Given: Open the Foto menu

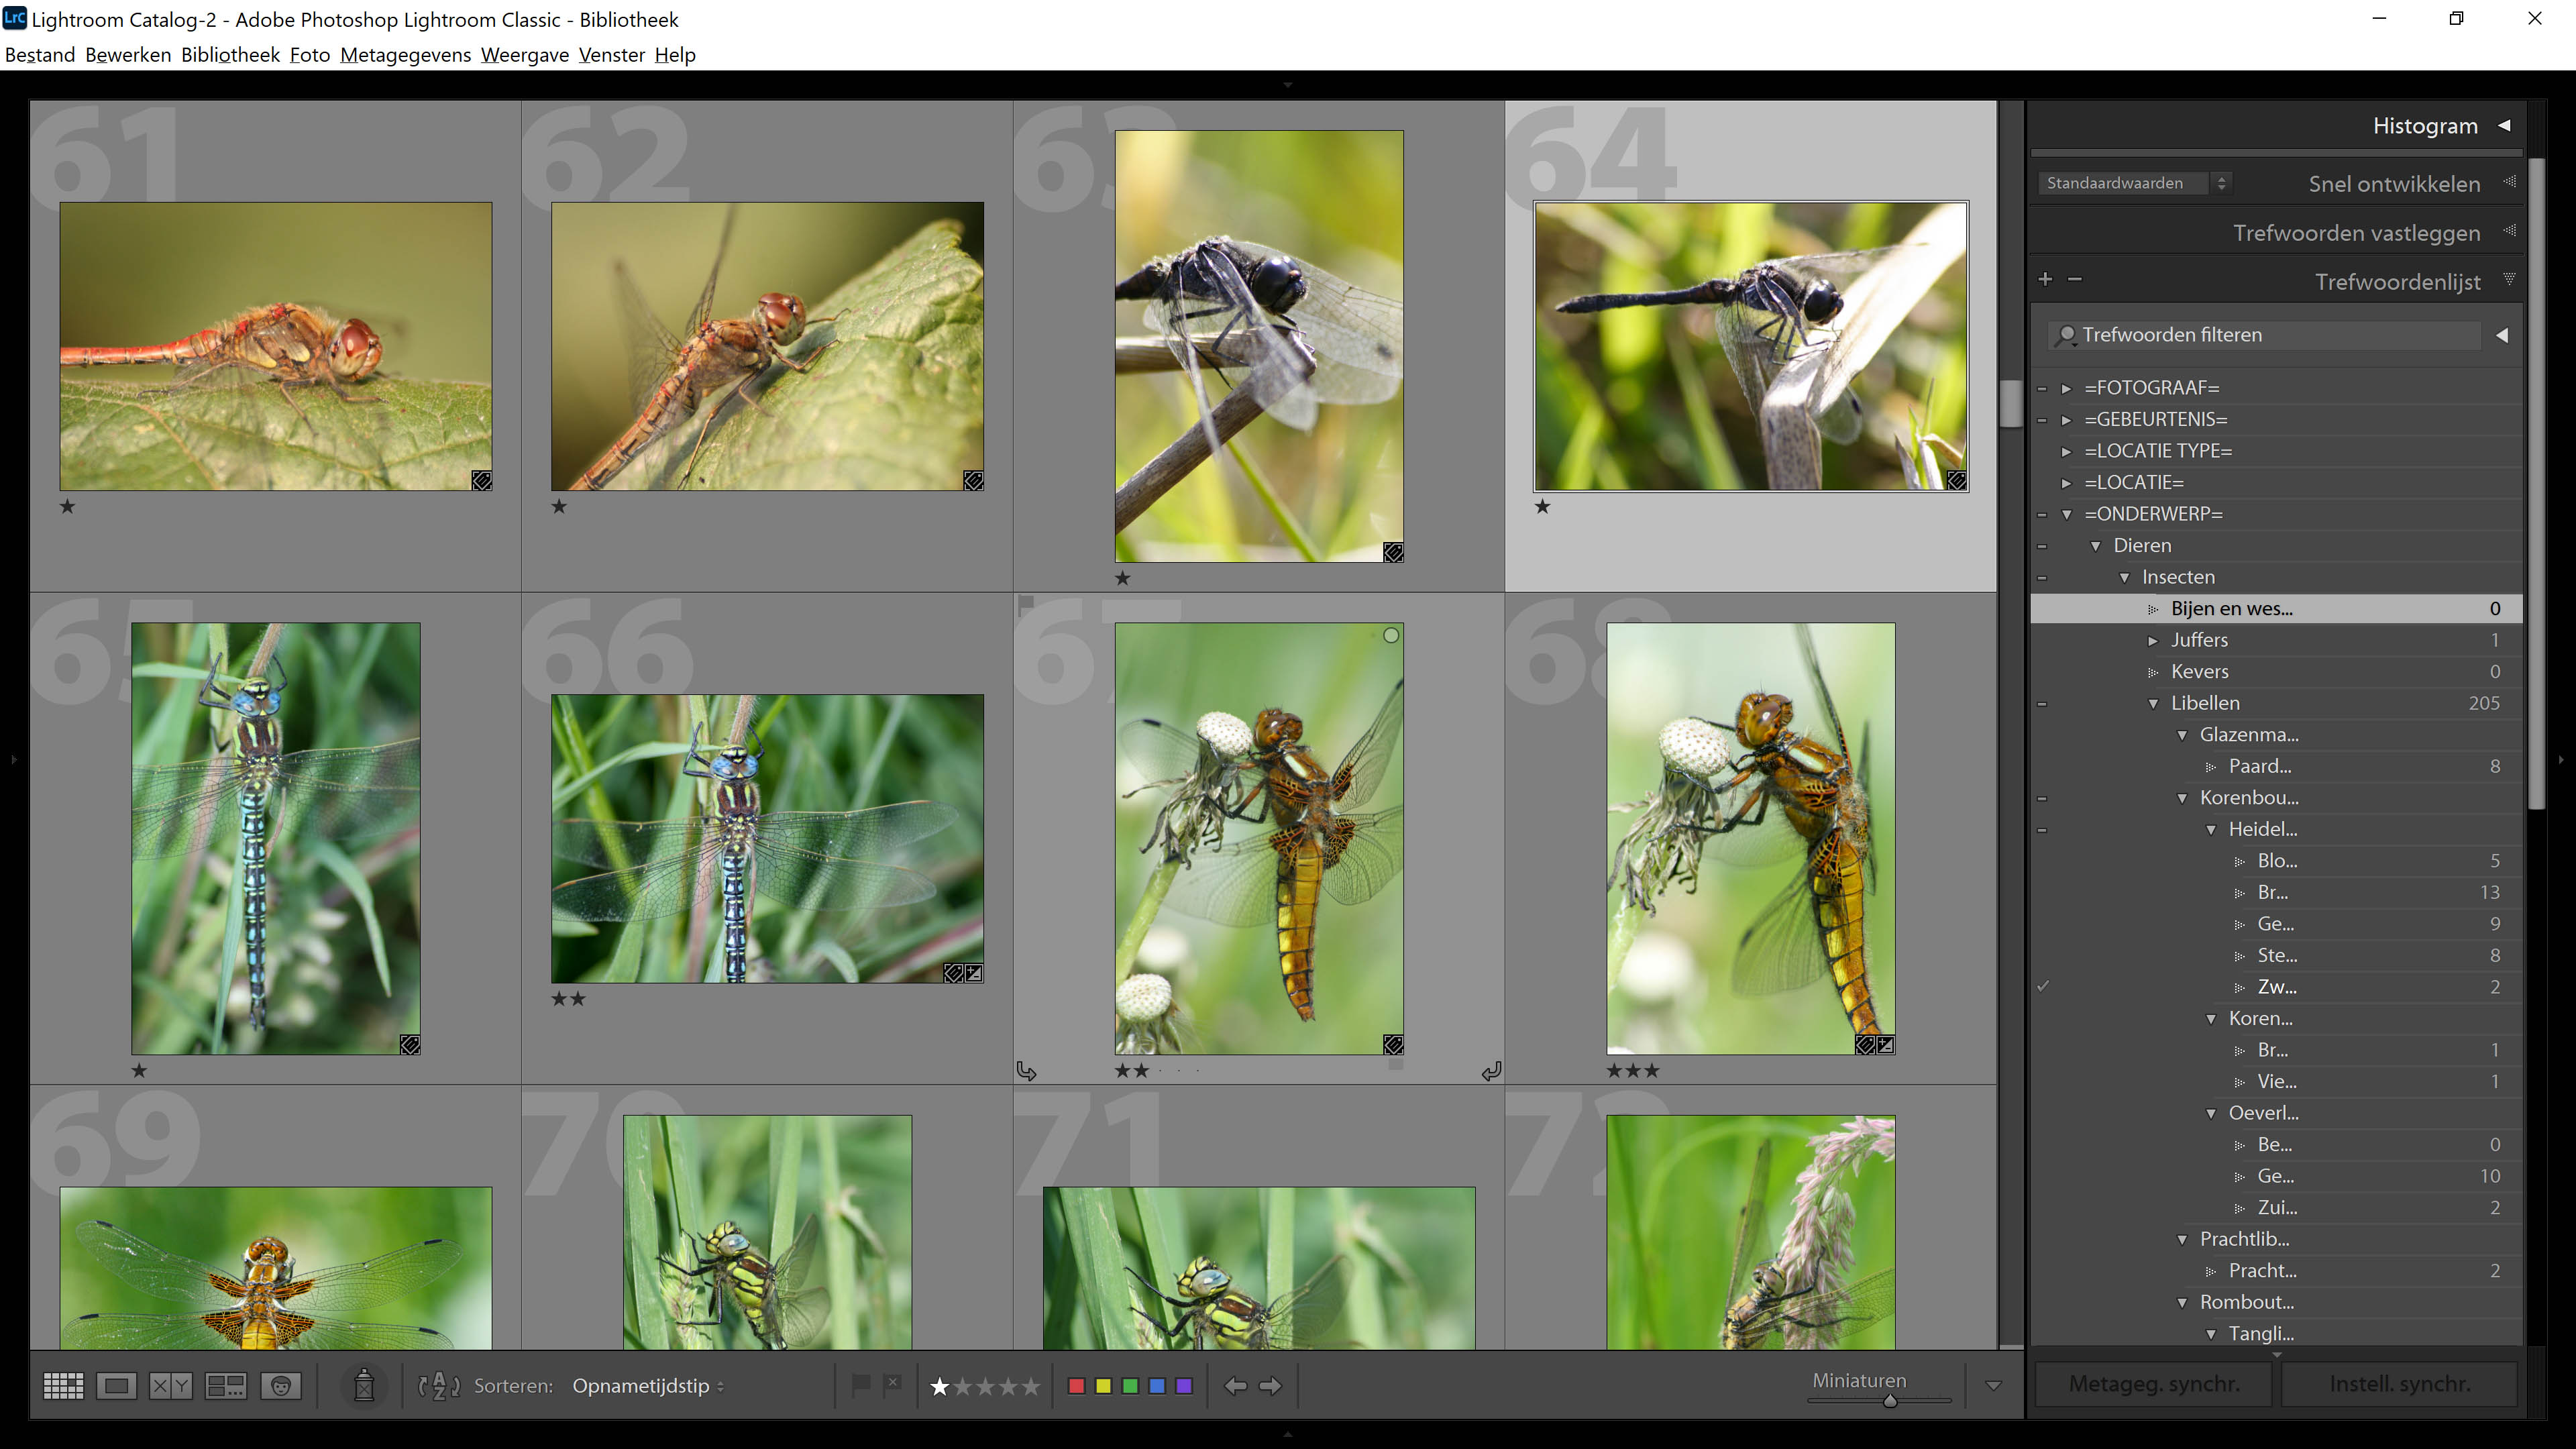Looking at the screenshot, I should pos(310,55).
